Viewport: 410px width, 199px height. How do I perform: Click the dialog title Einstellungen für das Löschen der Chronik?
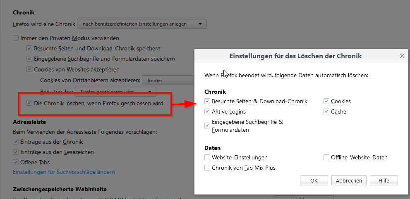(295, 56)
